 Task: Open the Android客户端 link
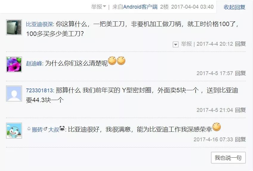click(140, 7)
